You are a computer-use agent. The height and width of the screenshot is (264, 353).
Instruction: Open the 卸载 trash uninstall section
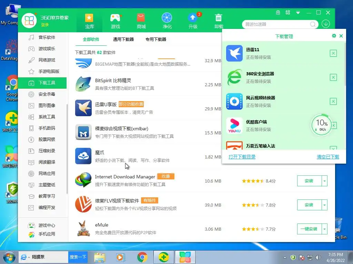coord(219,21)
